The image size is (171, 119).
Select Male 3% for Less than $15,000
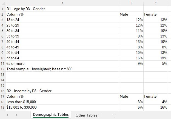click(x=131, y=102)
